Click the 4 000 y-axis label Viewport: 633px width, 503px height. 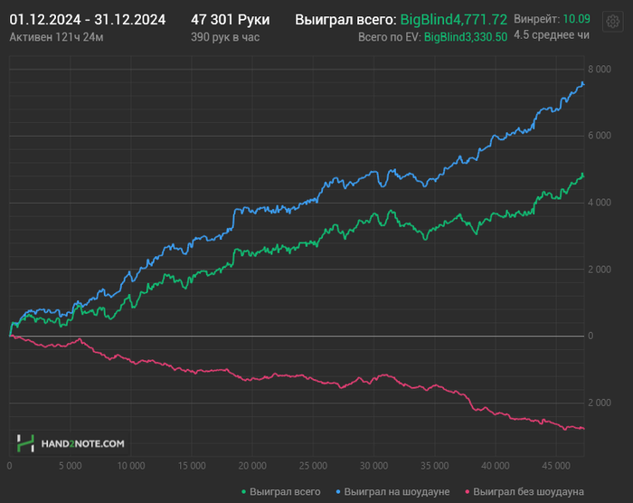[599, 203]
